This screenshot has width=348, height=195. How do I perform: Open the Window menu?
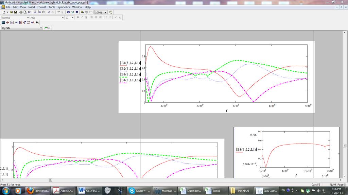click(x=77, y=7)
